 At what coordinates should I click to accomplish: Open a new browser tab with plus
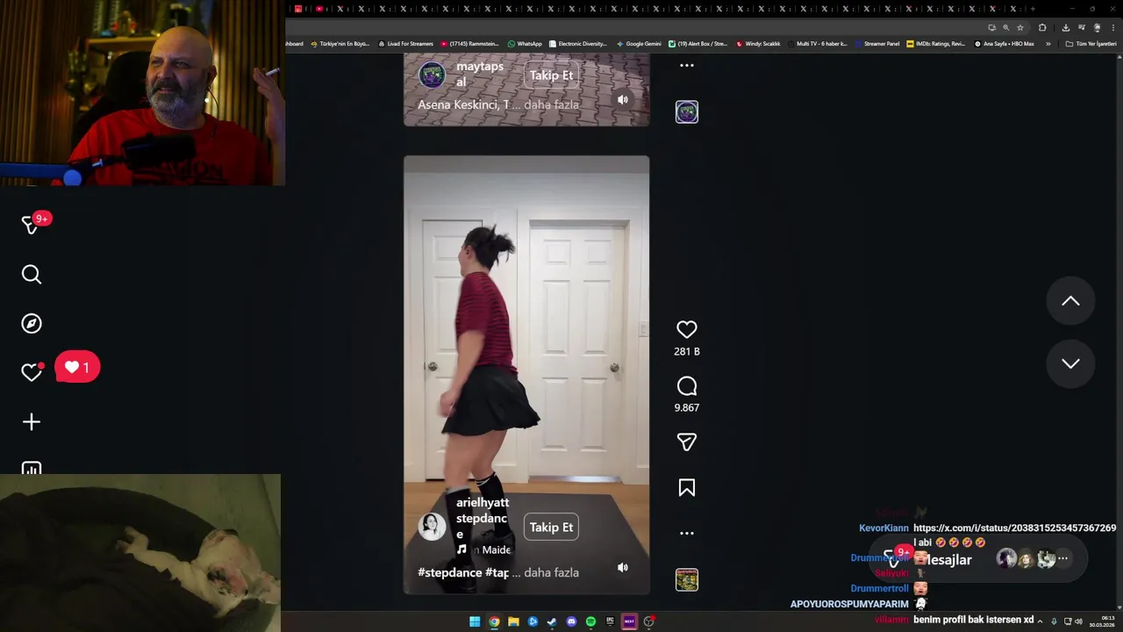[x=1033, y=9]
